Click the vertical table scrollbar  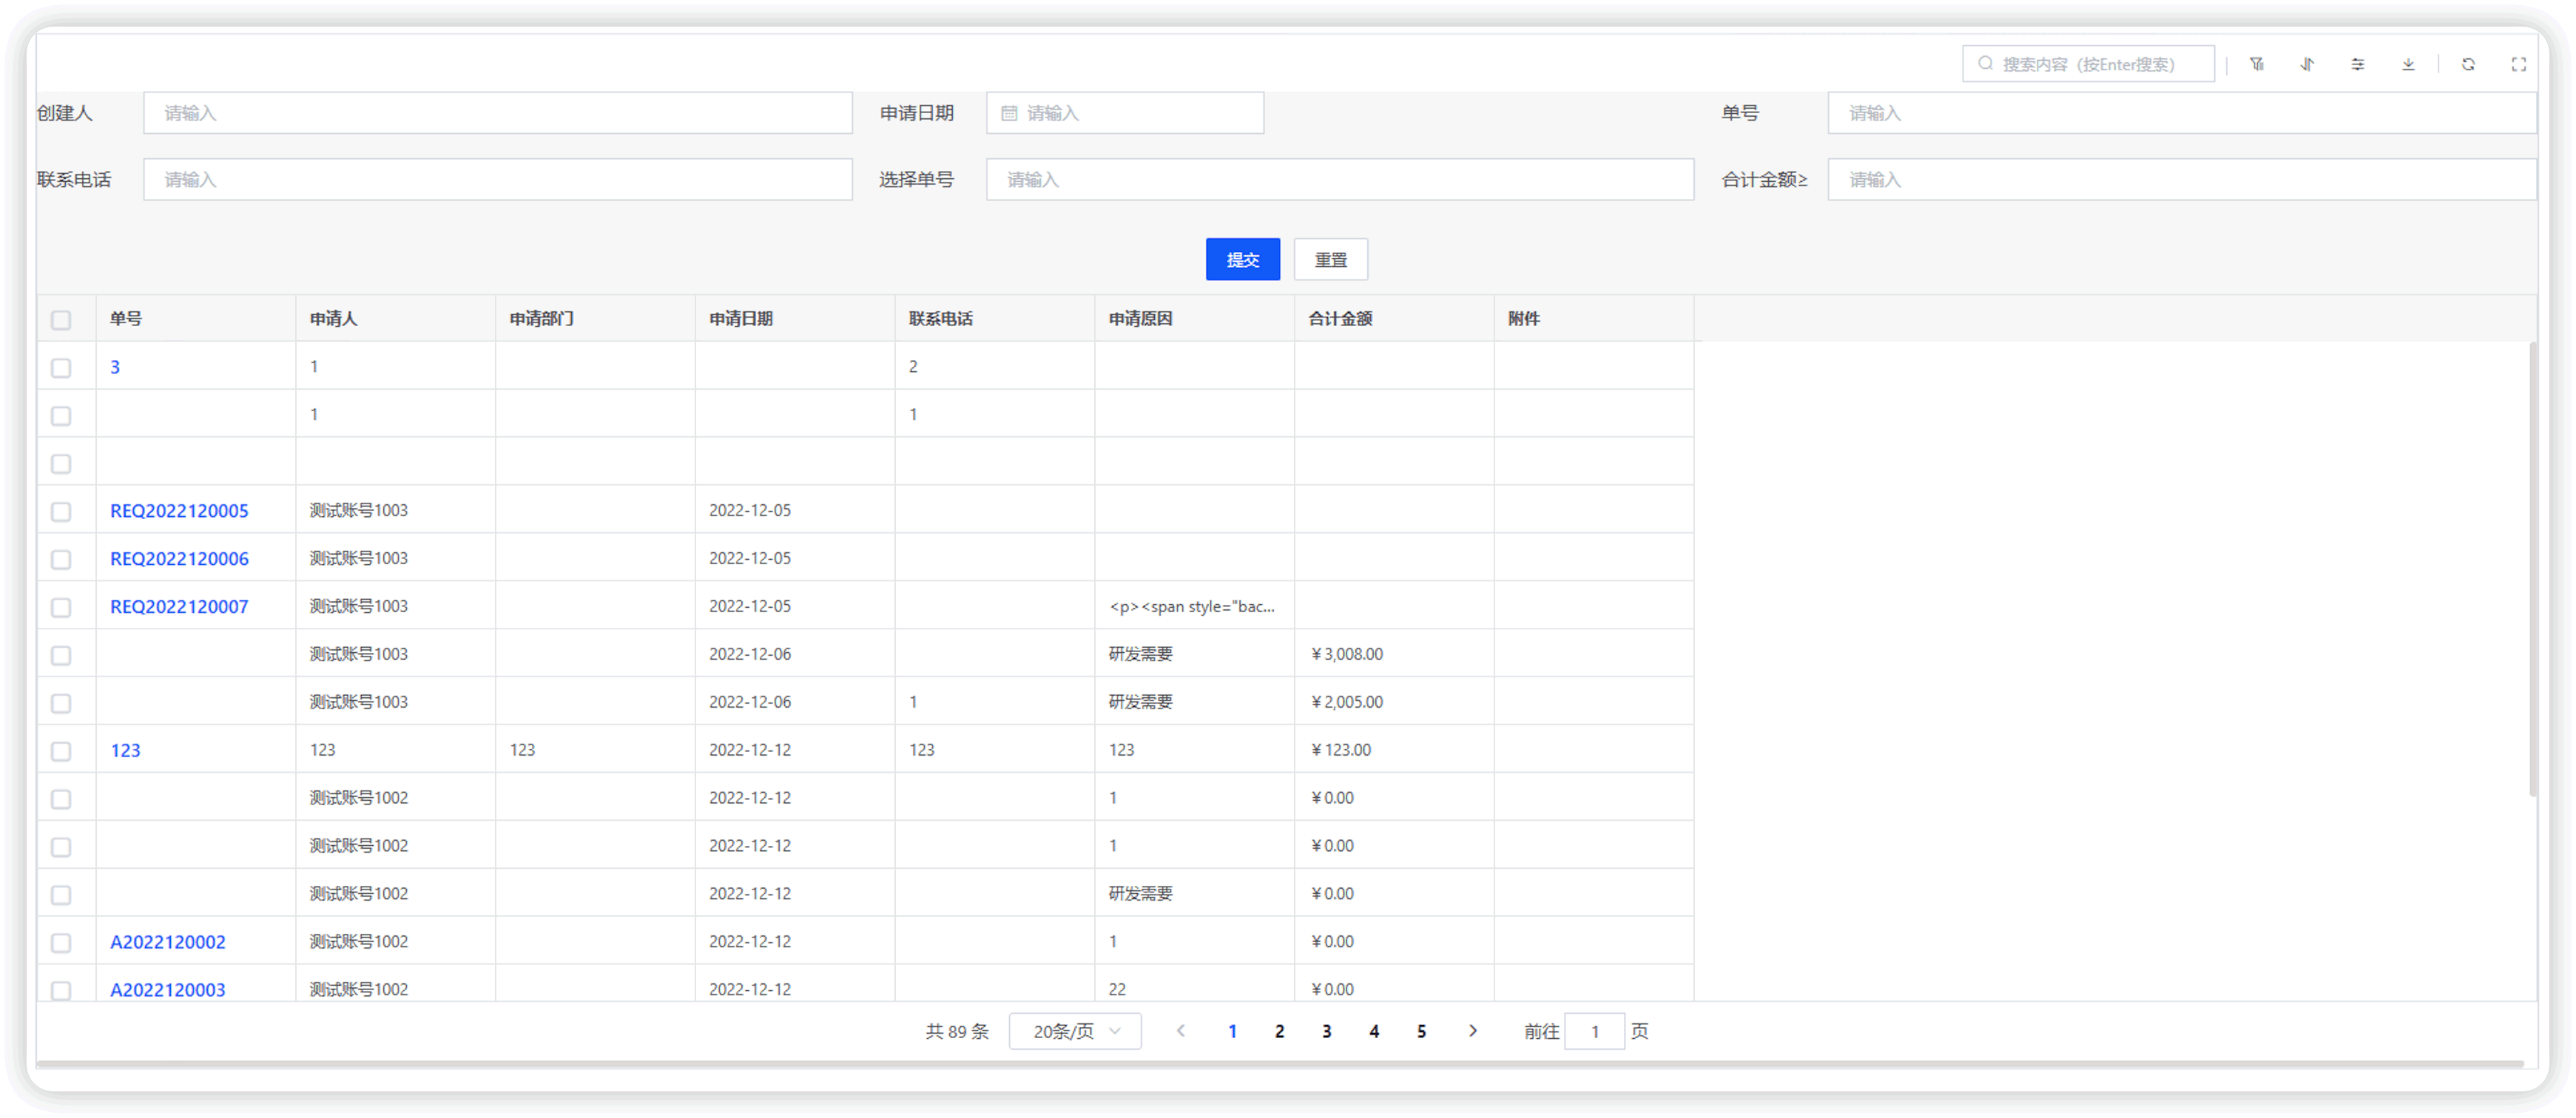pyautogui.click(x=2532, y=569)
